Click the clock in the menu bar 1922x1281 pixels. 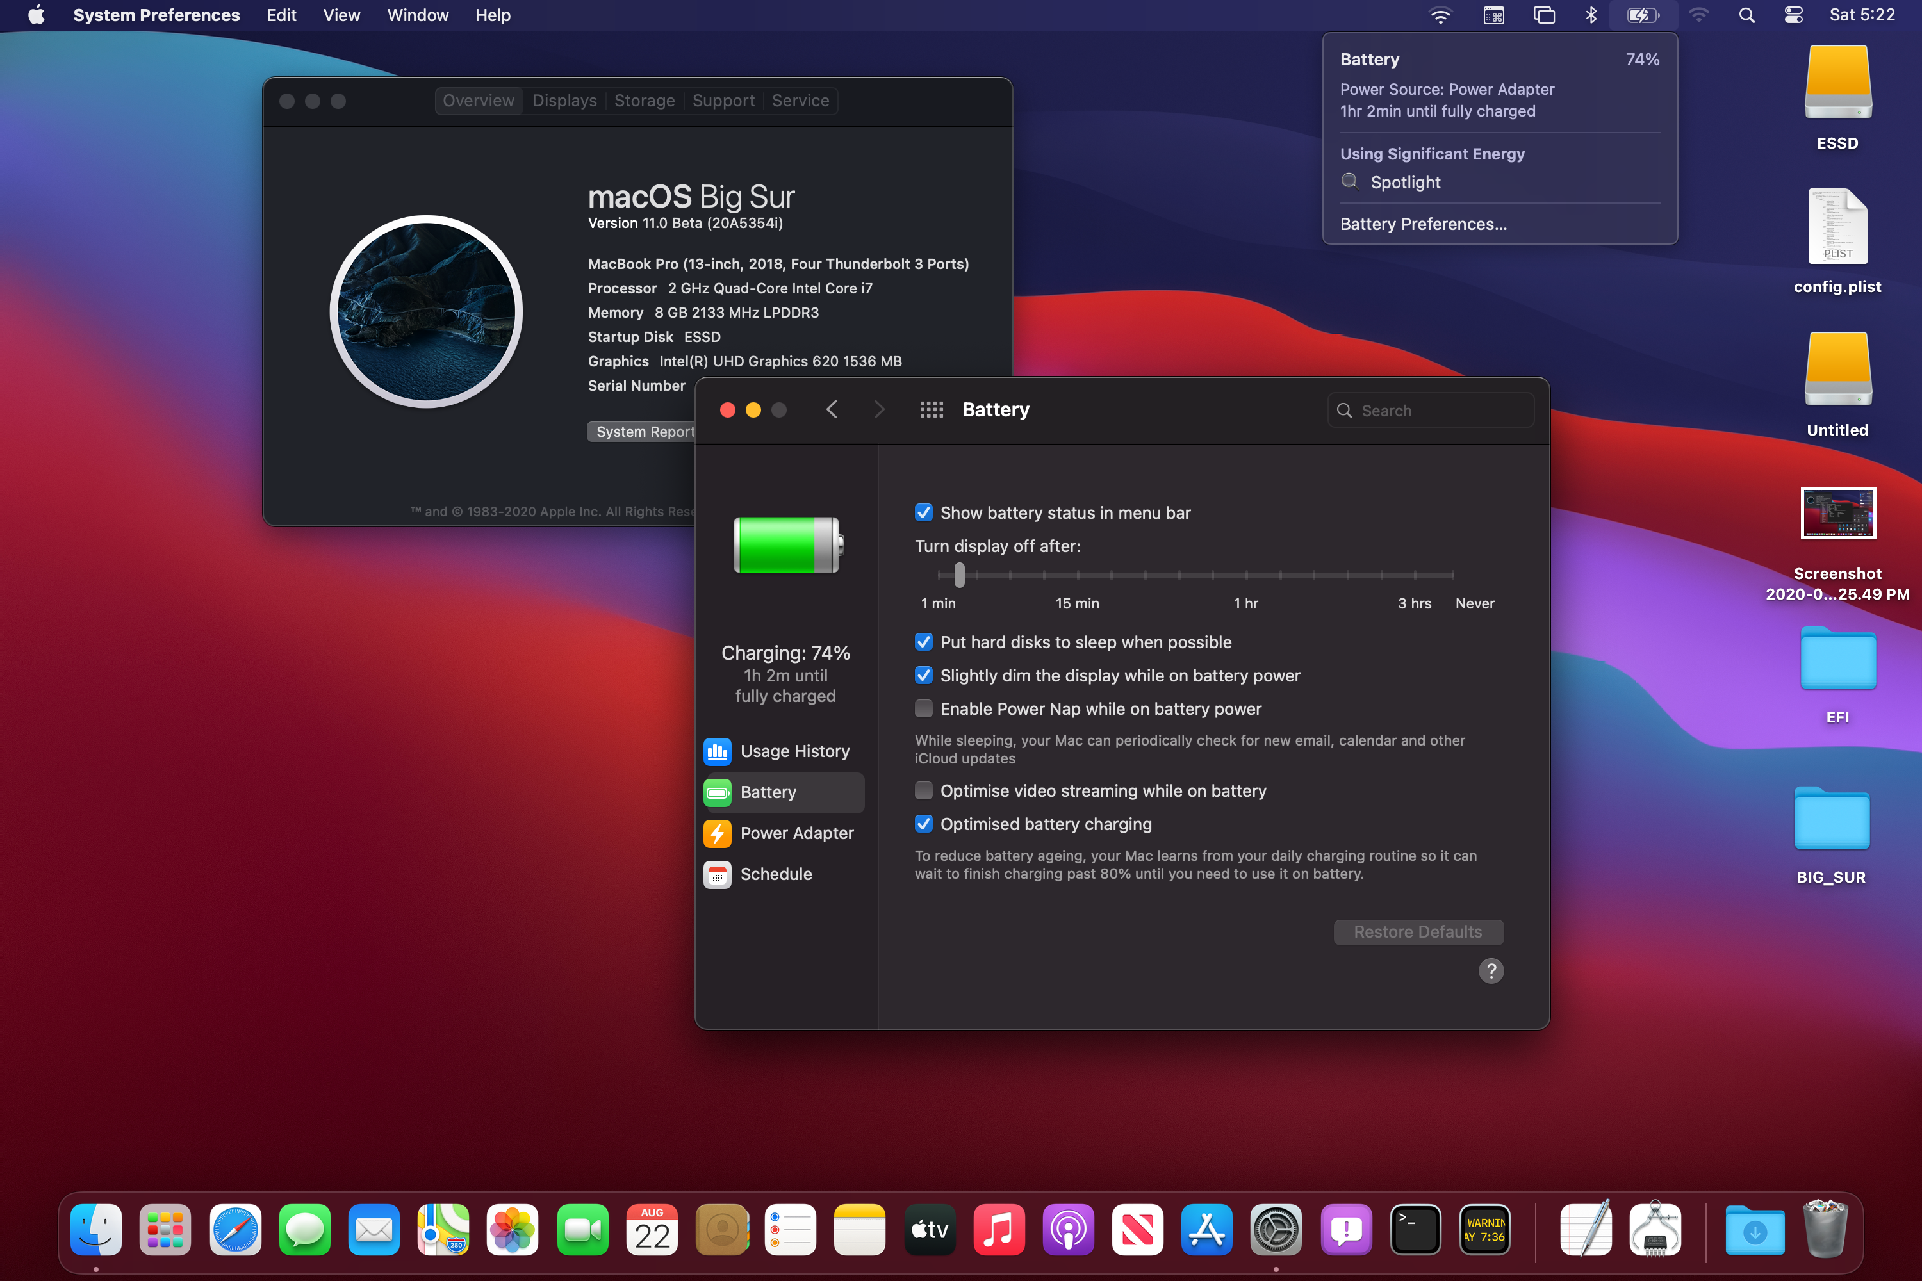click(x=1862, y=15)
